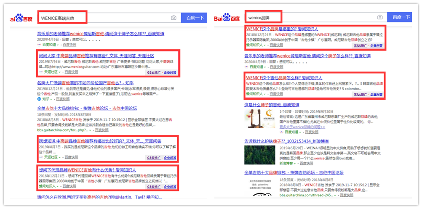The image size is (422, 209).
Task: Open camera image search in wenice品牌 search bar
Action: click(x=380, y=17)
